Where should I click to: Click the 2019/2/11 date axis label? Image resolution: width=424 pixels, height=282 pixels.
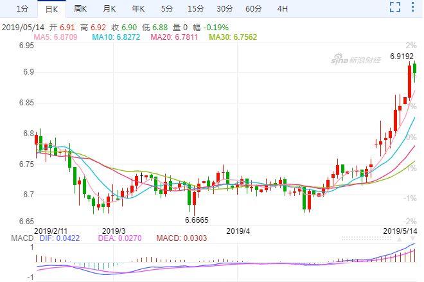(x=51, y=231)
